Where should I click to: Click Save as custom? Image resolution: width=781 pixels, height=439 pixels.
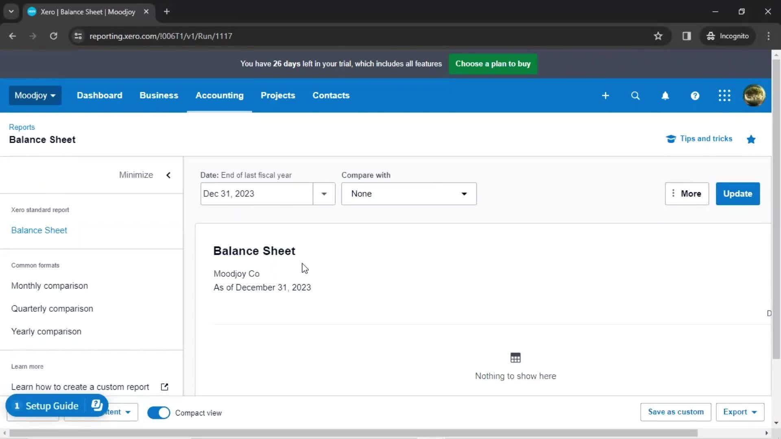pyautogui.click(x=676, y=412)
